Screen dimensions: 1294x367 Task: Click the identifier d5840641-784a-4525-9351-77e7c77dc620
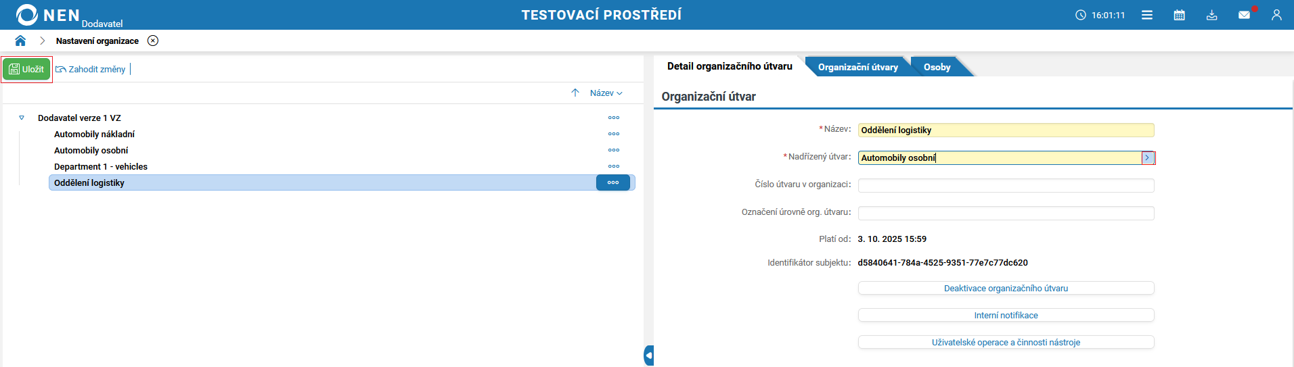click(943, 262)
